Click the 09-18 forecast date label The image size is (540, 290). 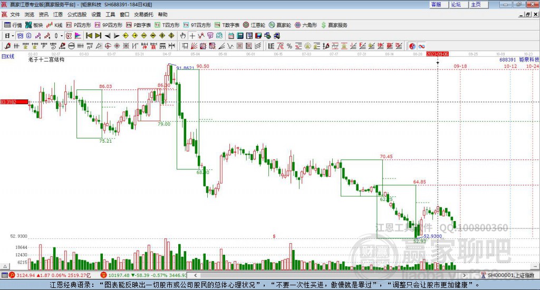tap(460, 66)
